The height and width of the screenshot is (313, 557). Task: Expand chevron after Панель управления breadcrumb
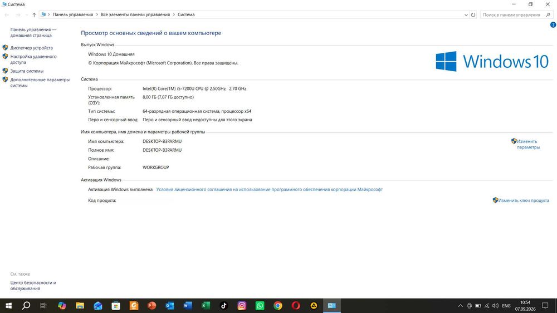(x=97, y=14)
